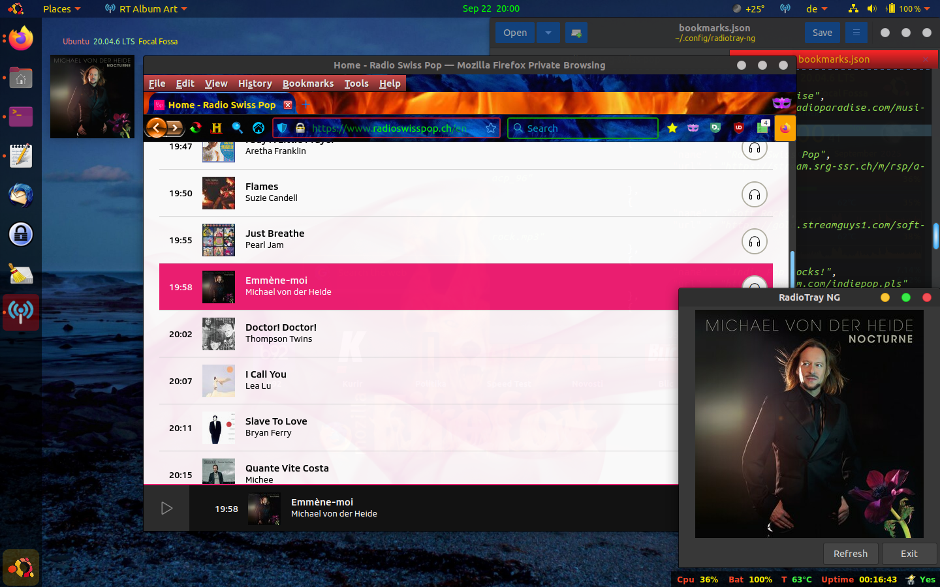Open tracking protection shield in URL bar
The image size is (940, 587).
click(x=282, y=128)
